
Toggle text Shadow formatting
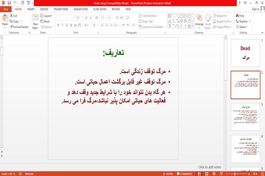pos(71,25)
